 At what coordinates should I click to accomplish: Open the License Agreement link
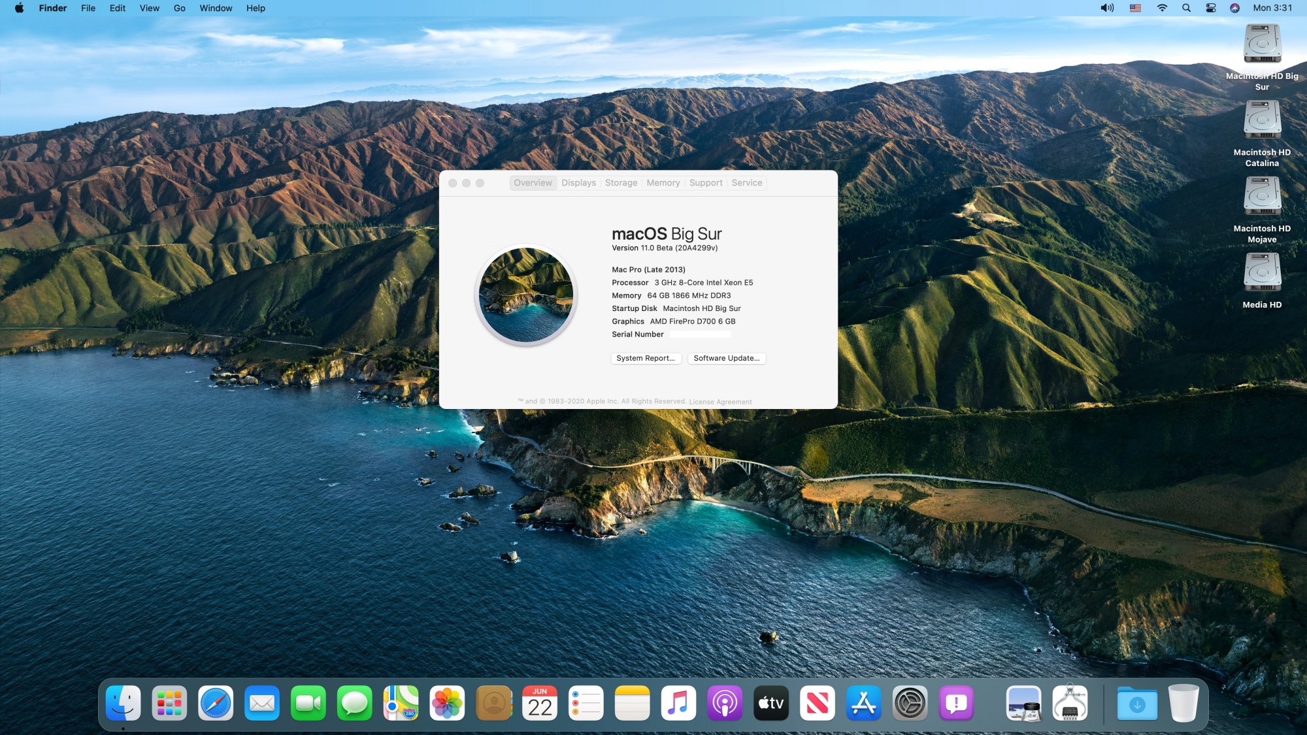tap(720, 402)
